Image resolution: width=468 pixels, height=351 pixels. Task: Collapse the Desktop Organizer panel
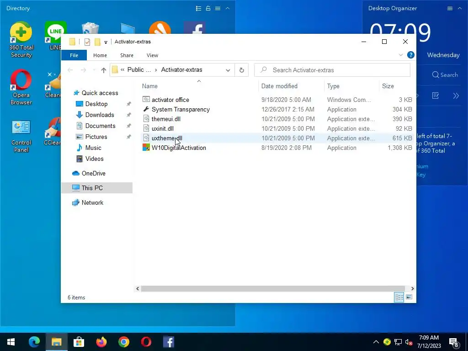[x=460, y=8]
